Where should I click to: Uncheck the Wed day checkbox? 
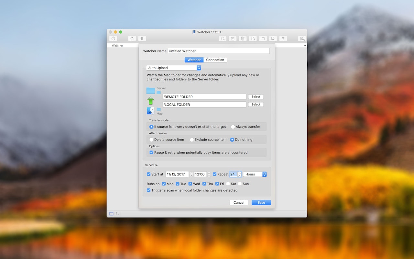coord(191,184)
